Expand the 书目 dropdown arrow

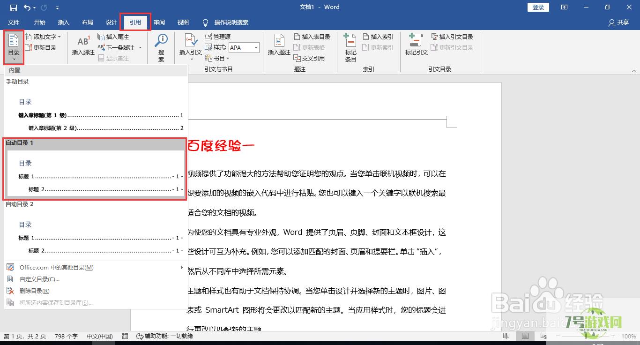tap(228, 58)
